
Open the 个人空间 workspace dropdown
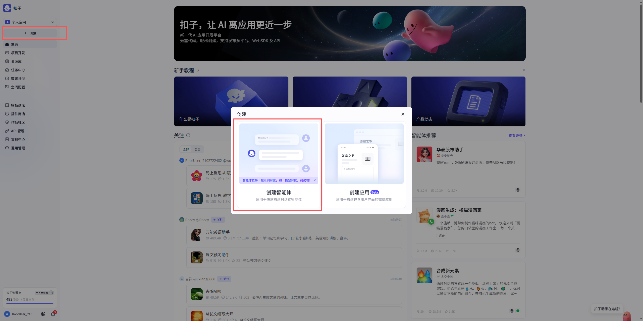pyautogui.click(x=30, y=22)
